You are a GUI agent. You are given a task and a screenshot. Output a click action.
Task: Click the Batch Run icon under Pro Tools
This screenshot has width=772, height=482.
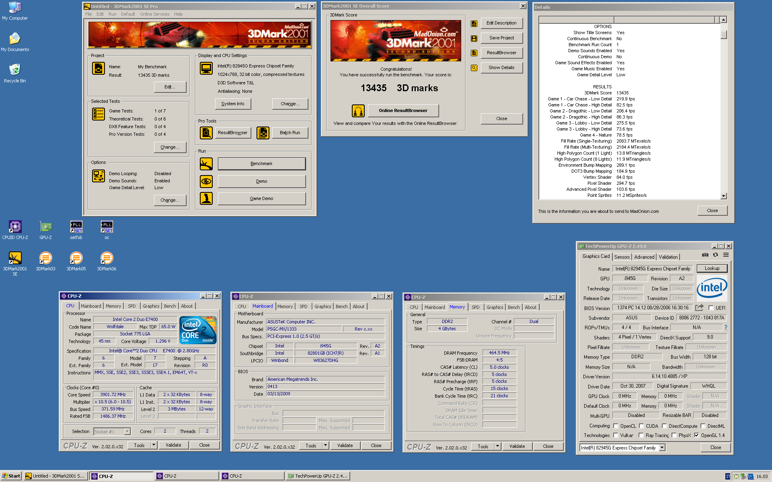(263, 133)
